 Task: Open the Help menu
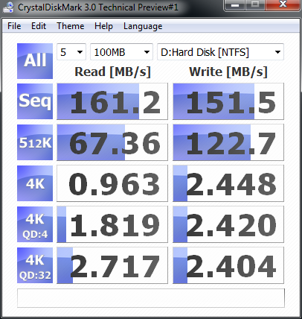tap(103, 26)
